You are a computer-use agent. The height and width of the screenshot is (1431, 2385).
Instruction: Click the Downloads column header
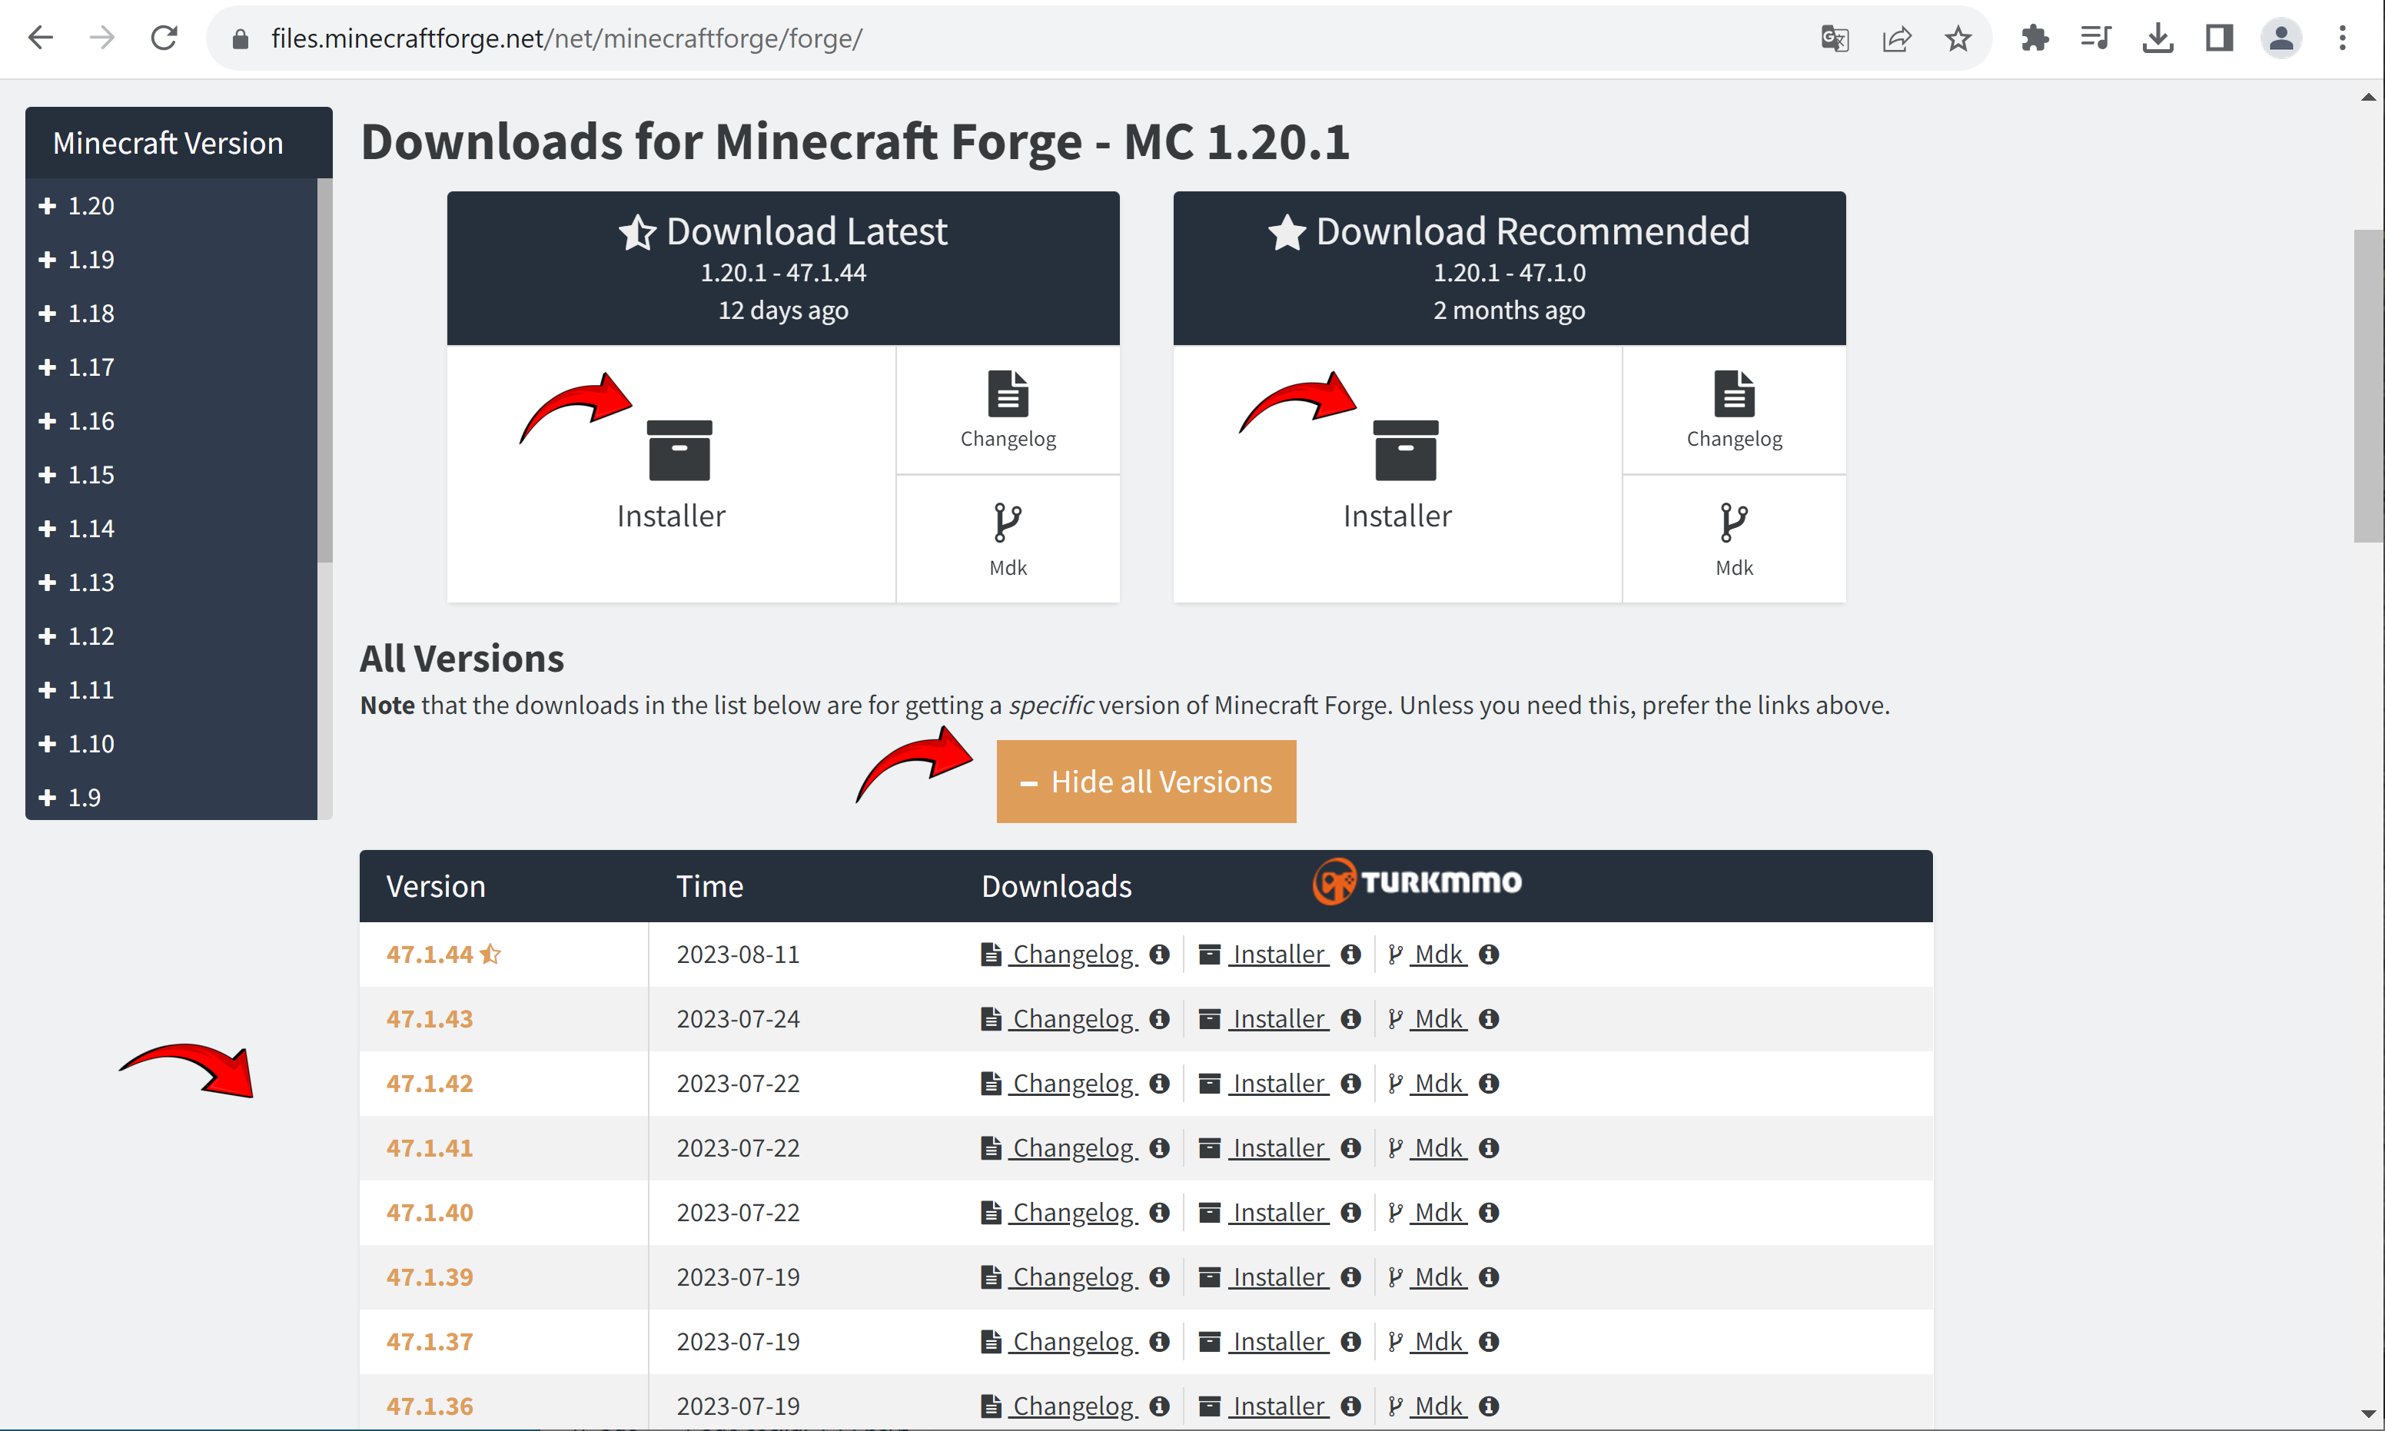(1056, 886)
